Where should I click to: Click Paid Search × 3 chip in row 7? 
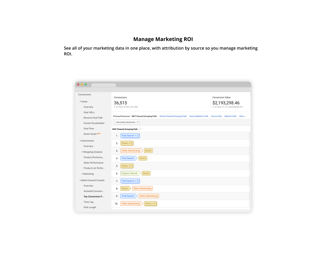coord(130,181)
